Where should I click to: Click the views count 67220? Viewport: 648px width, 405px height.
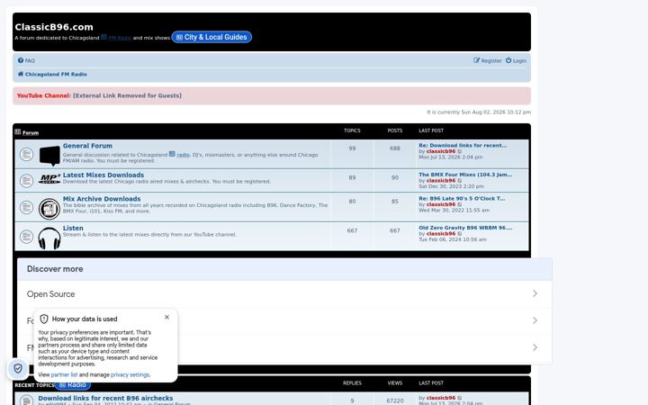click(x=395, y=400)
